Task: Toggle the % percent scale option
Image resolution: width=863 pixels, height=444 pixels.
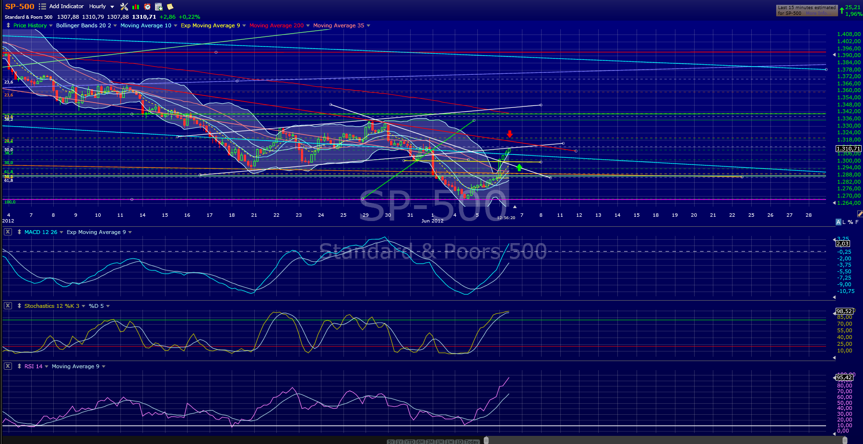Action: pos(851,222)
